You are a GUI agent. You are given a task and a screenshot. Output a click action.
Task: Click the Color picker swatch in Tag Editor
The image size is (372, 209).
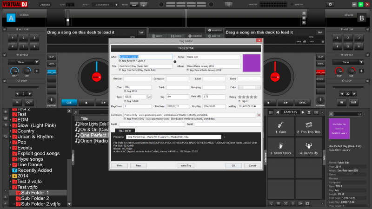pos(249,87)
